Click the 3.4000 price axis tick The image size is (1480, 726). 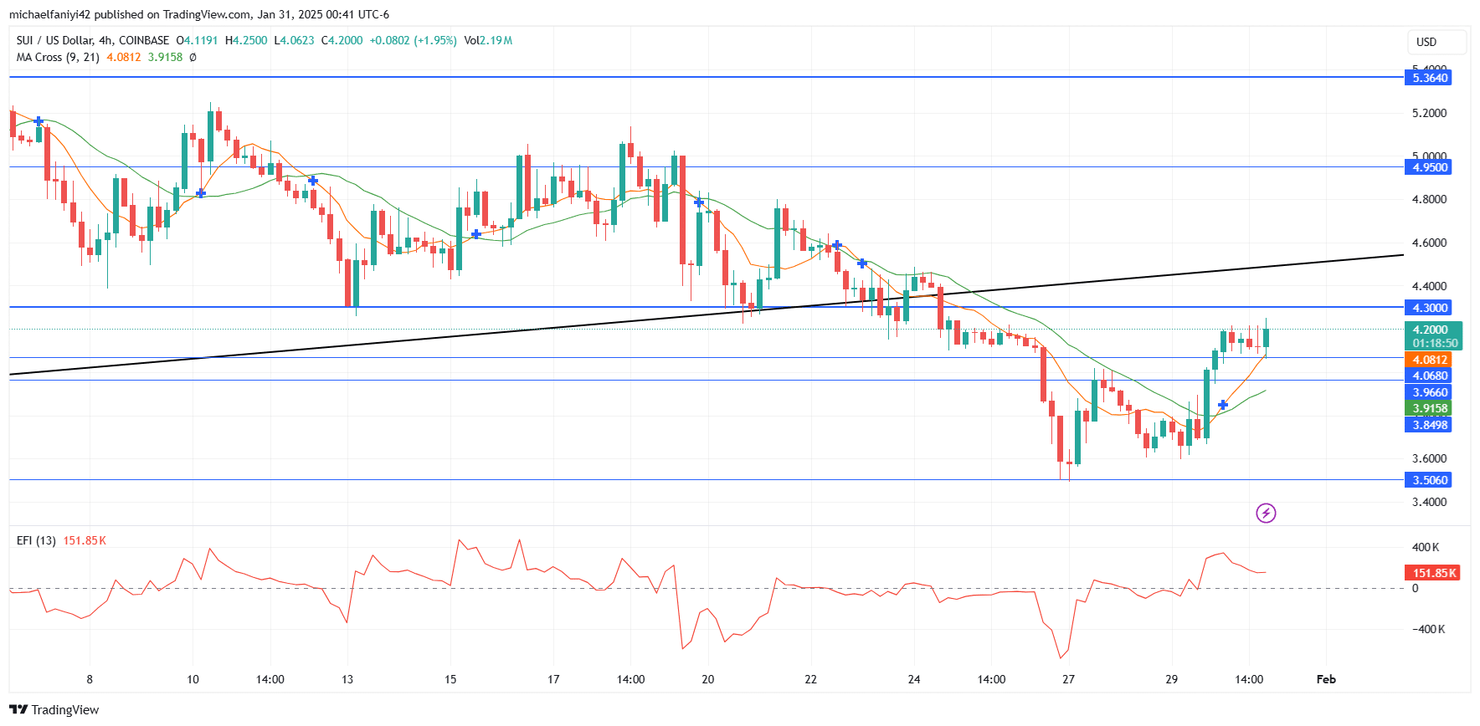1429,502
